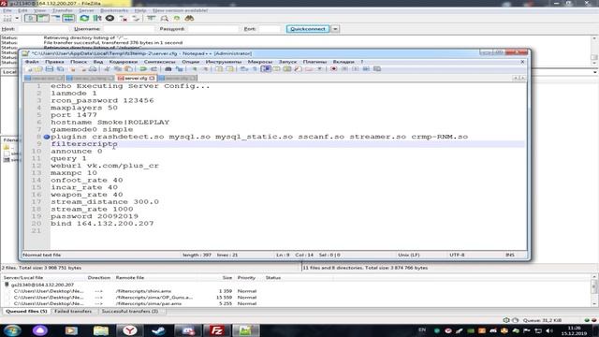
Task: Open FileZilla Transfer menu
Action: (63, 10)
